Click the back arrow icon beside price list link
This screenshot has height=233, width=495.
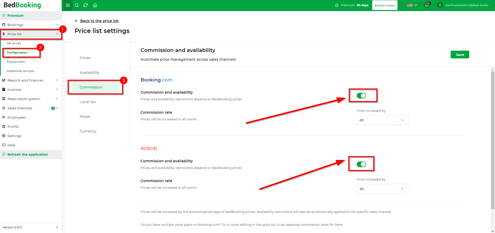[76, 21]
